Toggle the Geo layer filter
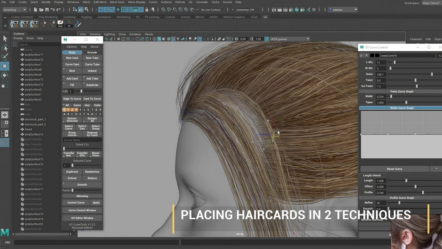Image resolution: width=442 pixels, height=249 pixels. (x=87, y=105)
